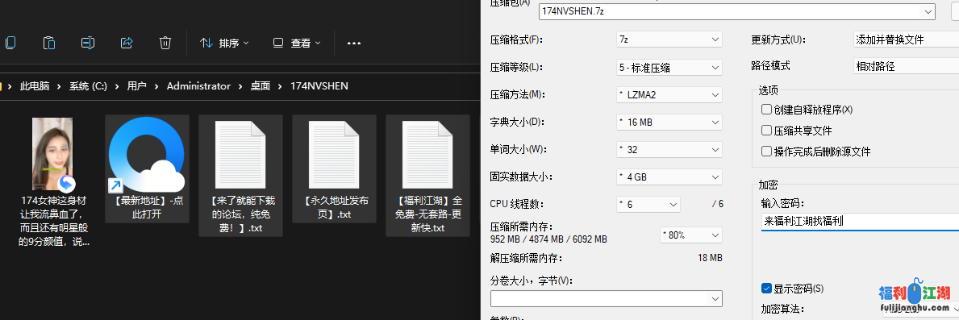
Task: Open the 排序 sort menu
Action: coord(224,44)
